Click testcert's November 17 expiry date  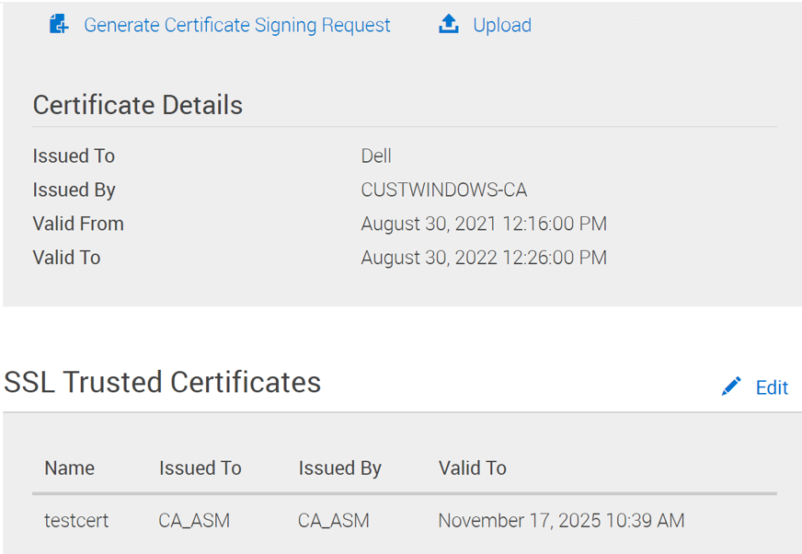[560, 520]
